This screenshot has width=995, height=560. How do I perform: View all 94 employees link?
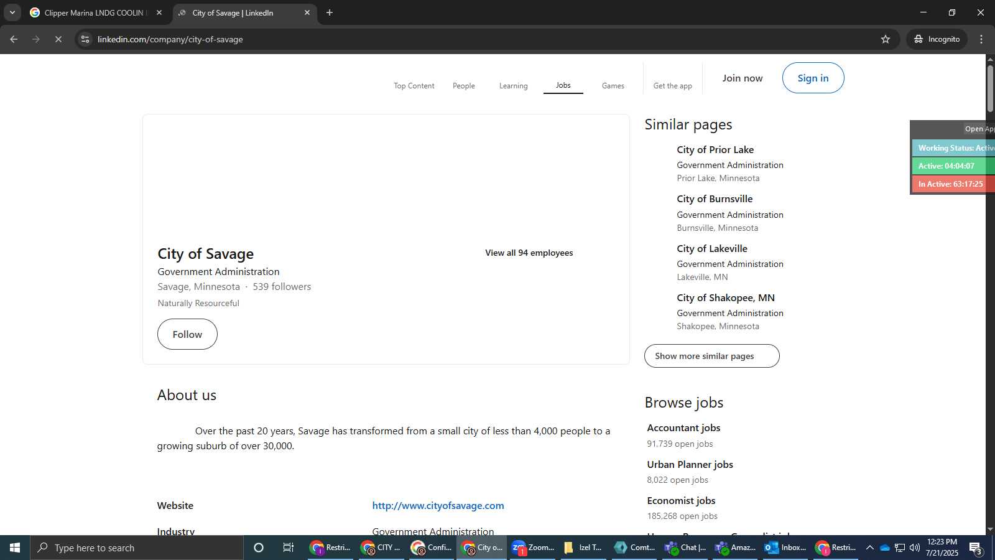click(x=529, y=253)
